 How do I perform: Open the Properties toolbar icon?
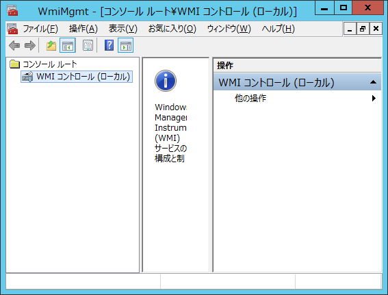click(88, 46)
